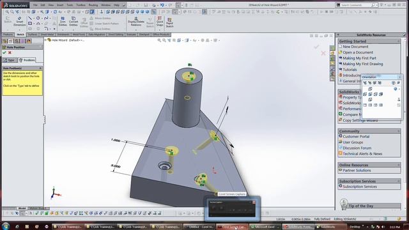Screen dimensions: 409x230
Task: Open the Circle tool dropdown arrow
Action: 42,19
